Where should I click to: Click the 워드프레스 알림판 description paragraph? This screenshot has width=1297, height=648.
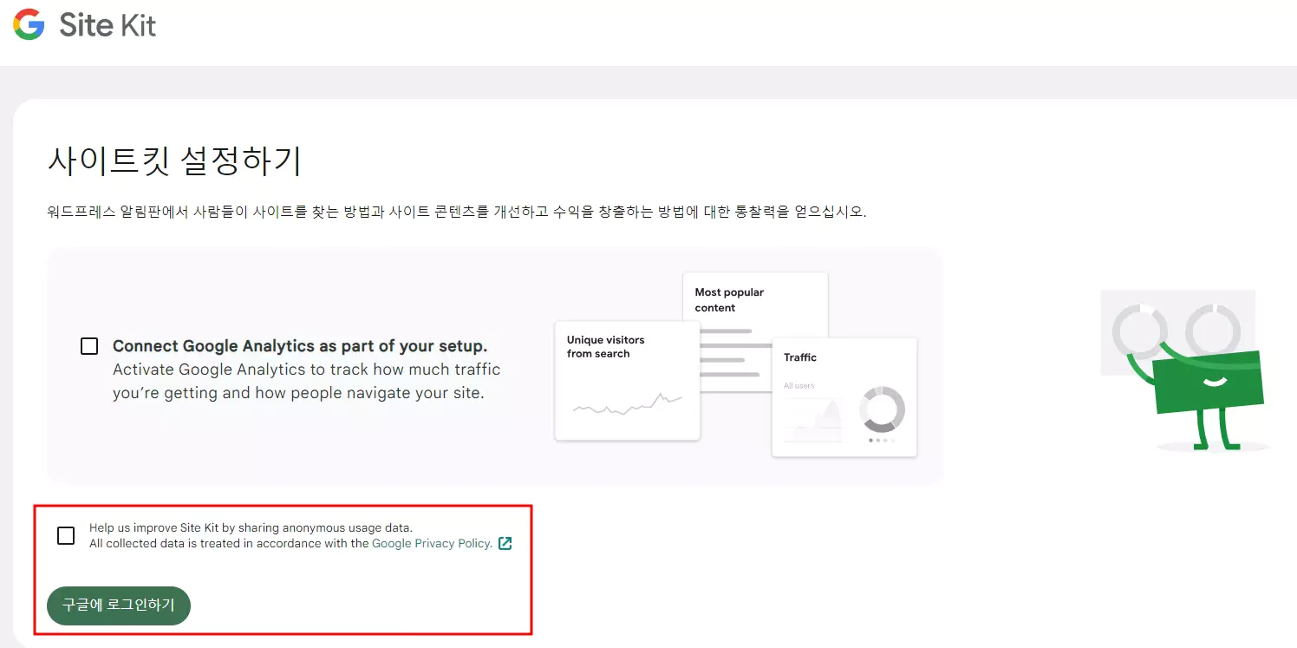click(x=456, y=212)
